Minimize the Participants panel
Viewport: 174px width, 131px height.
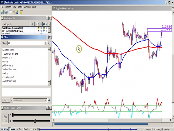(47, 18)
